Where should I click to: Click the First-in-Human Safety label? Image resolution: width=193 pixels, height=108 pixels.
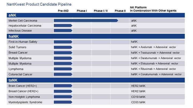(x=23, y=42)
